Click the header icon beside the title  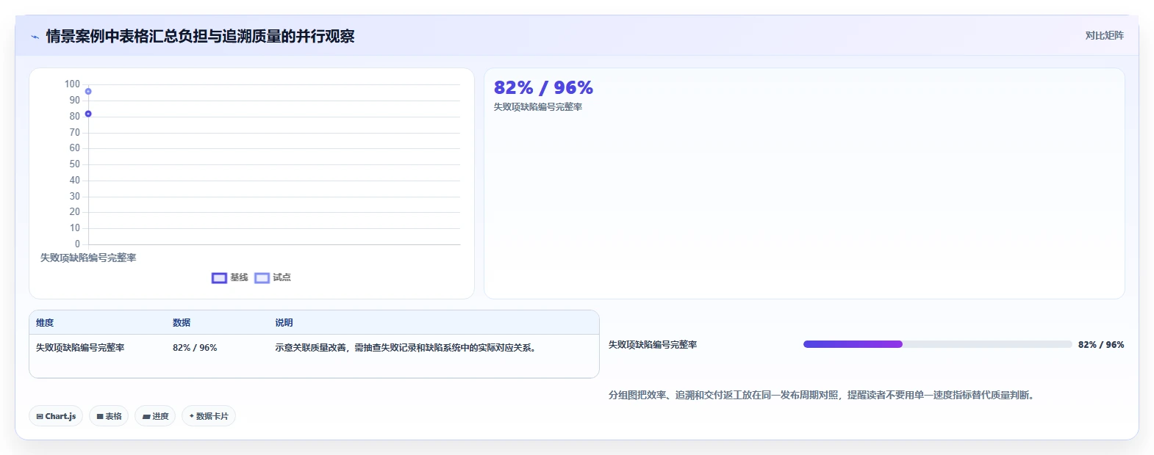[35, 36]
